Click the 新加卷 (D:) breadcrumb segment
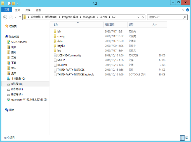The image size is (191, 142). (51, 17)
